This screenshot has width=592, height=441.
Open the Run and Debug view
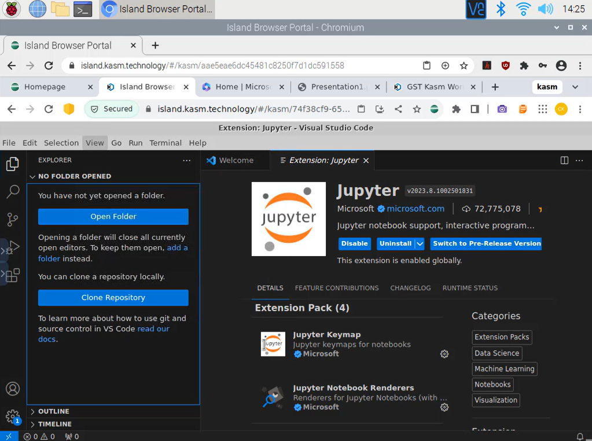13,247
